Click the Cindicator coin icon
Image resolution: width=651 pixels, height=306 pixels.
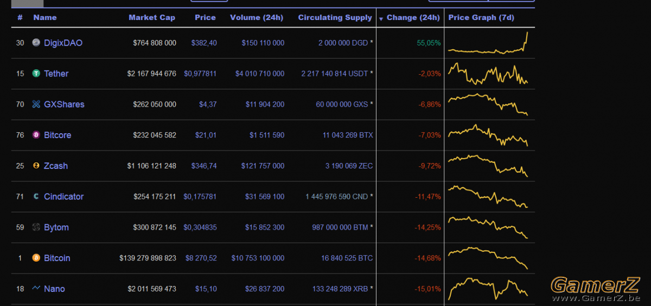[x=36, y=197]
